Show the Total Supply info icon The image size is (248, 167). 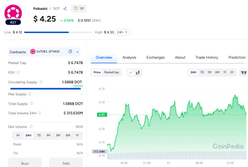32,103
